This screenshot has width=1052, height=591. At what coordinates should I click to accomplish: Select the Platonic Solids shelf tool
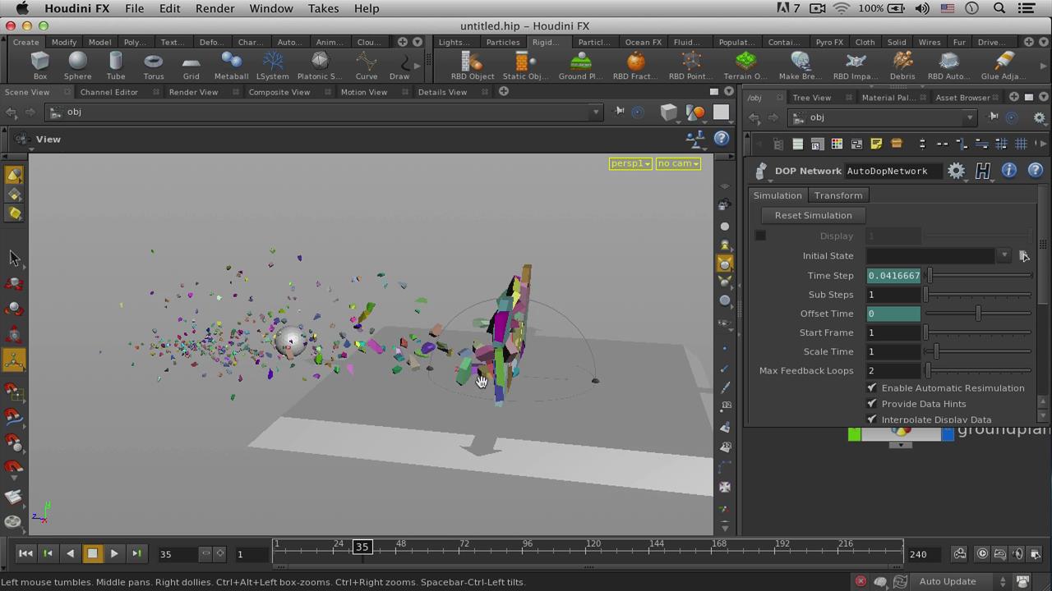tap(319, 65)
